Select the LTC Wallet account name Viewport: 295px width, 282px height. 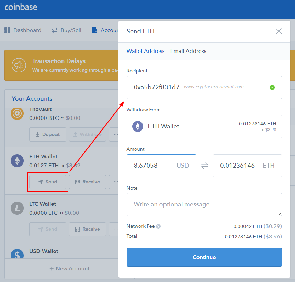tap(43, 204)
